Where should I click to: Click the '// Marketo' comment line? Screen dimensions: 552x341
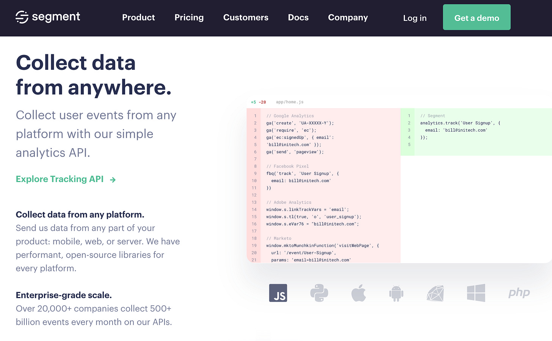pos(279,238)
